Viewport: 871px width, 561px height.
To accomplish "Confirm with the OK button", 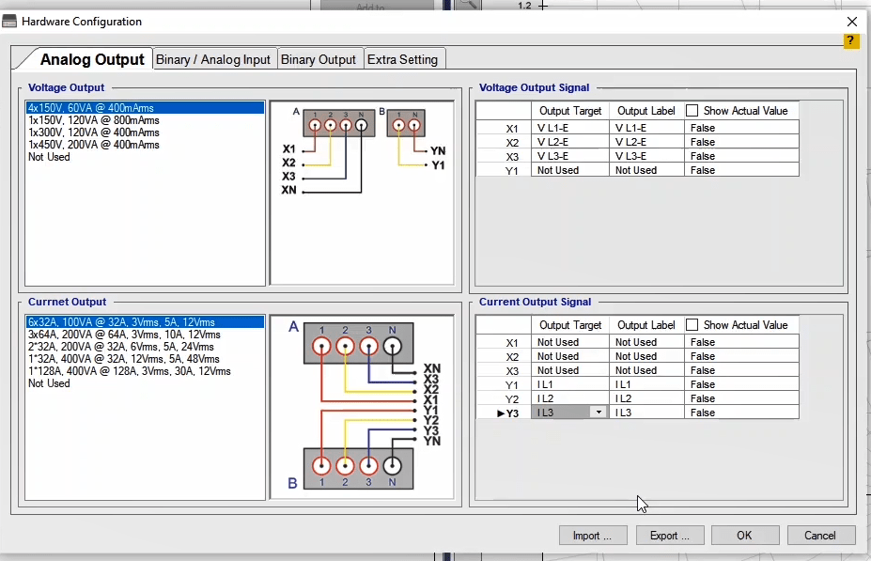I will (744, 536).
